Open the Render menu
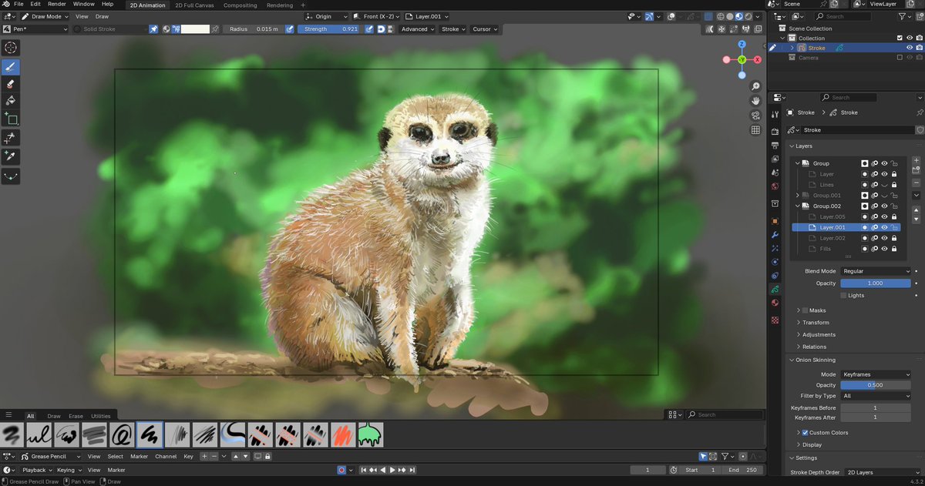This screenshot has width=925, height=486. click(57, 5)
